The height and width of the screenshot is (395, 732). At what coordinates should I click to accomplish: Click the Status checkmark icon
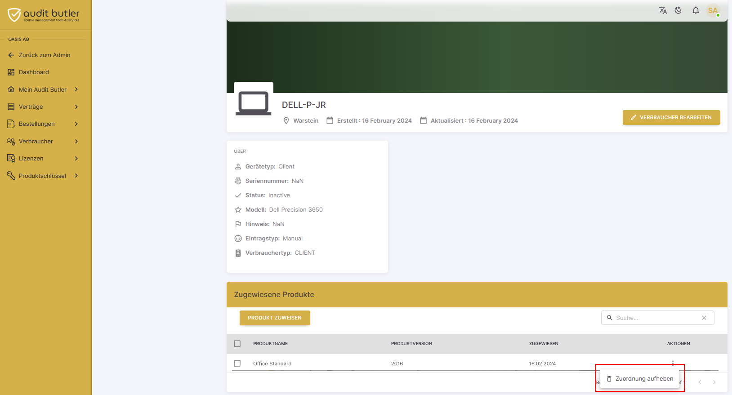(x=238, y=195)
